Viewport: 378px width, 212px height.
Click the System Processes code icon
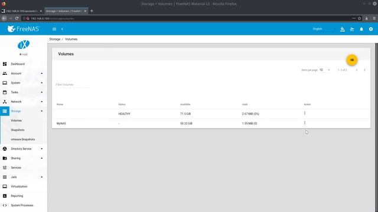[5, 206]
